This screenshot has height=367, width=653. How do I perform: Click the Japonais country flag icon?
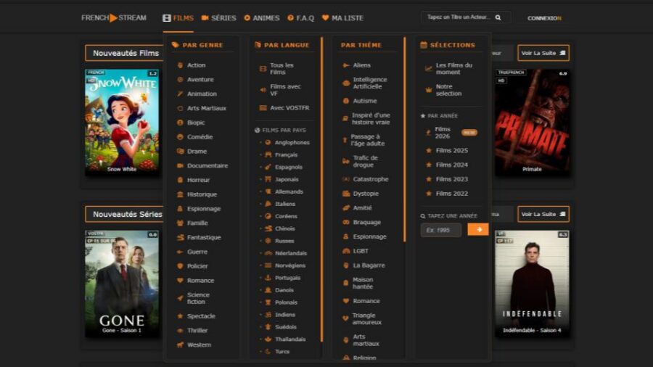[268, 179]
